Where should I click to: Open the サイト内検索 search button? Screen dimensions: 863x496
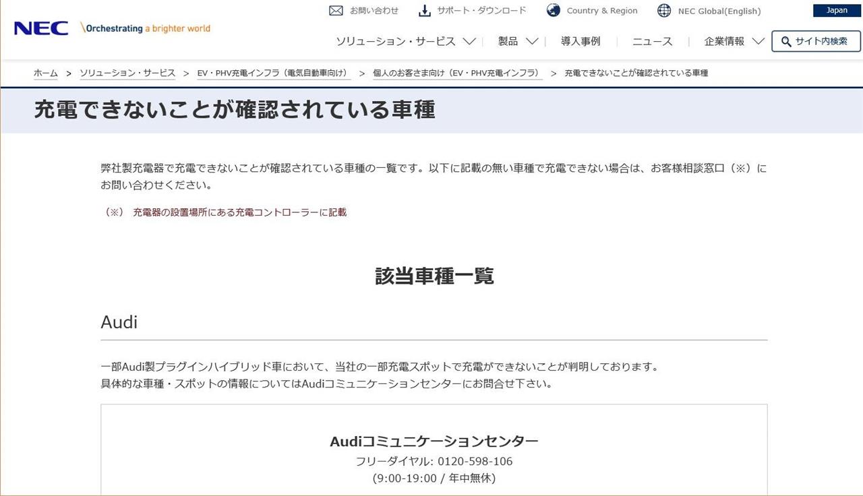816,41
